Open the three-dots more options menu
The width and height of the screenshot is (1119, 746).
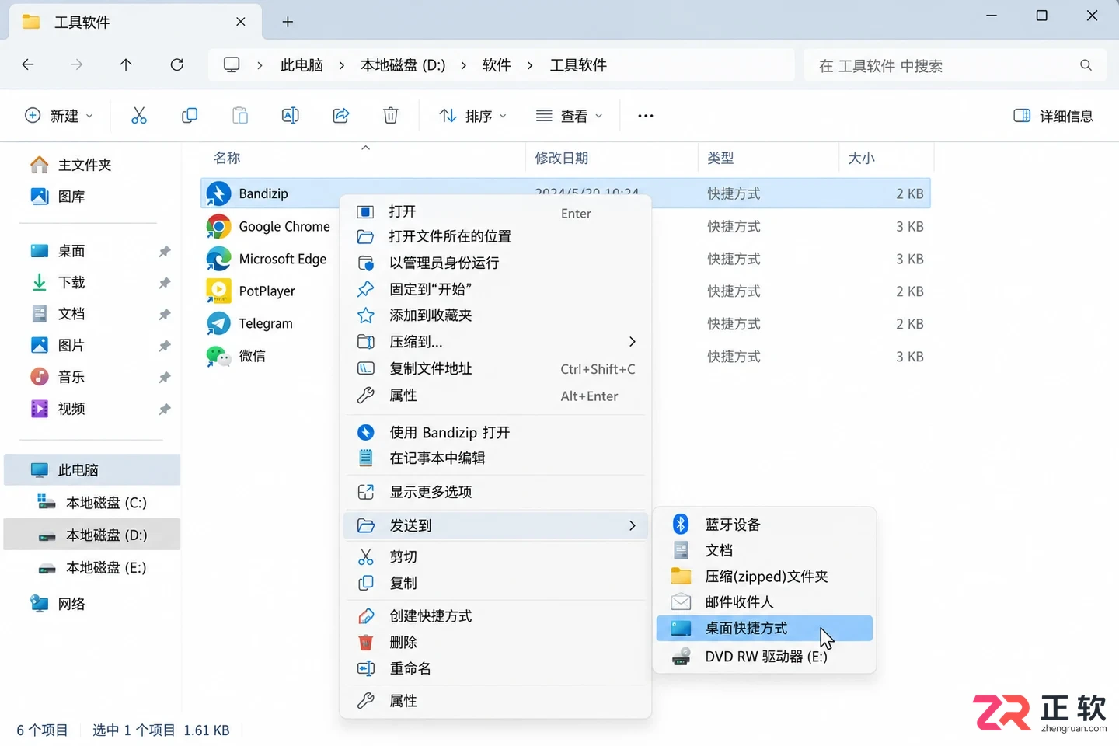(646, 116)
